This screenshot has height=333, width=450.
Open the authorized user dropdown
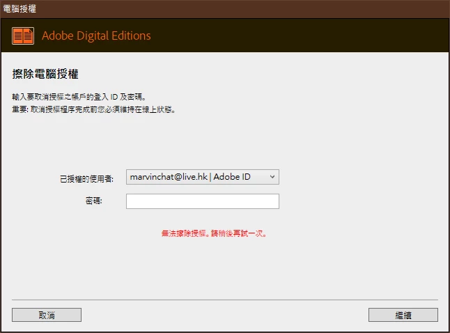202,177
